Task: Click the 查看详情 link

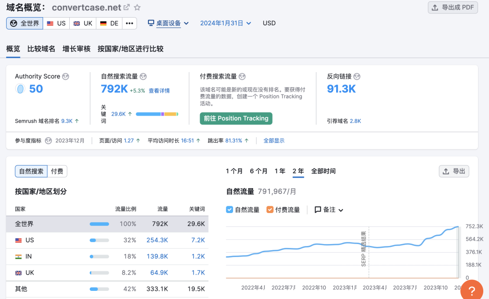Action: (159, 91)
